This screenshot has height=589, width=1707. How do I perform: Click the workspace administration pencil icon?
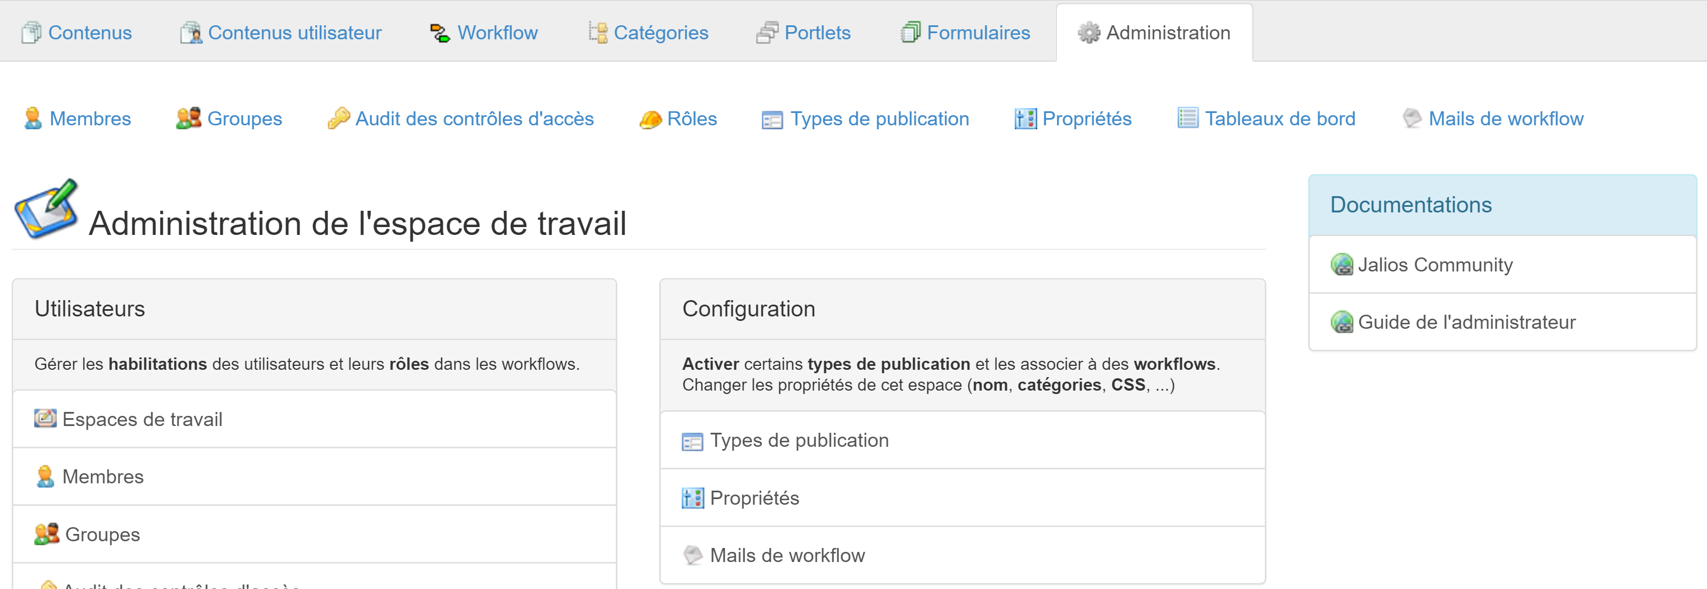[x=47, y=210]
